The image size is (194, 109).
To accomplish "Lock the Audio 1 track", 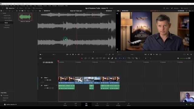I will pos(45,88).
